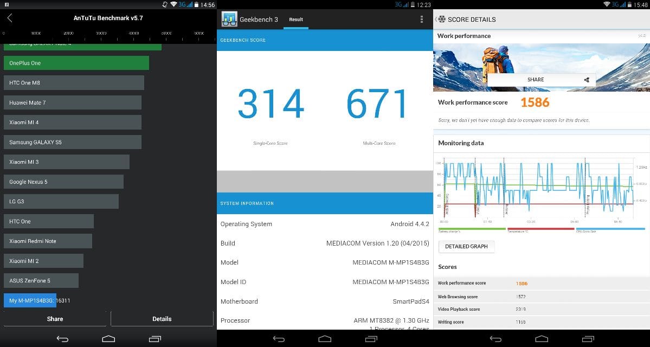This screenshot has width=650, height=347.
Task: Tap Wi-Fi status icon in AnTuTu screen
Action: click(x=173, y=4)
